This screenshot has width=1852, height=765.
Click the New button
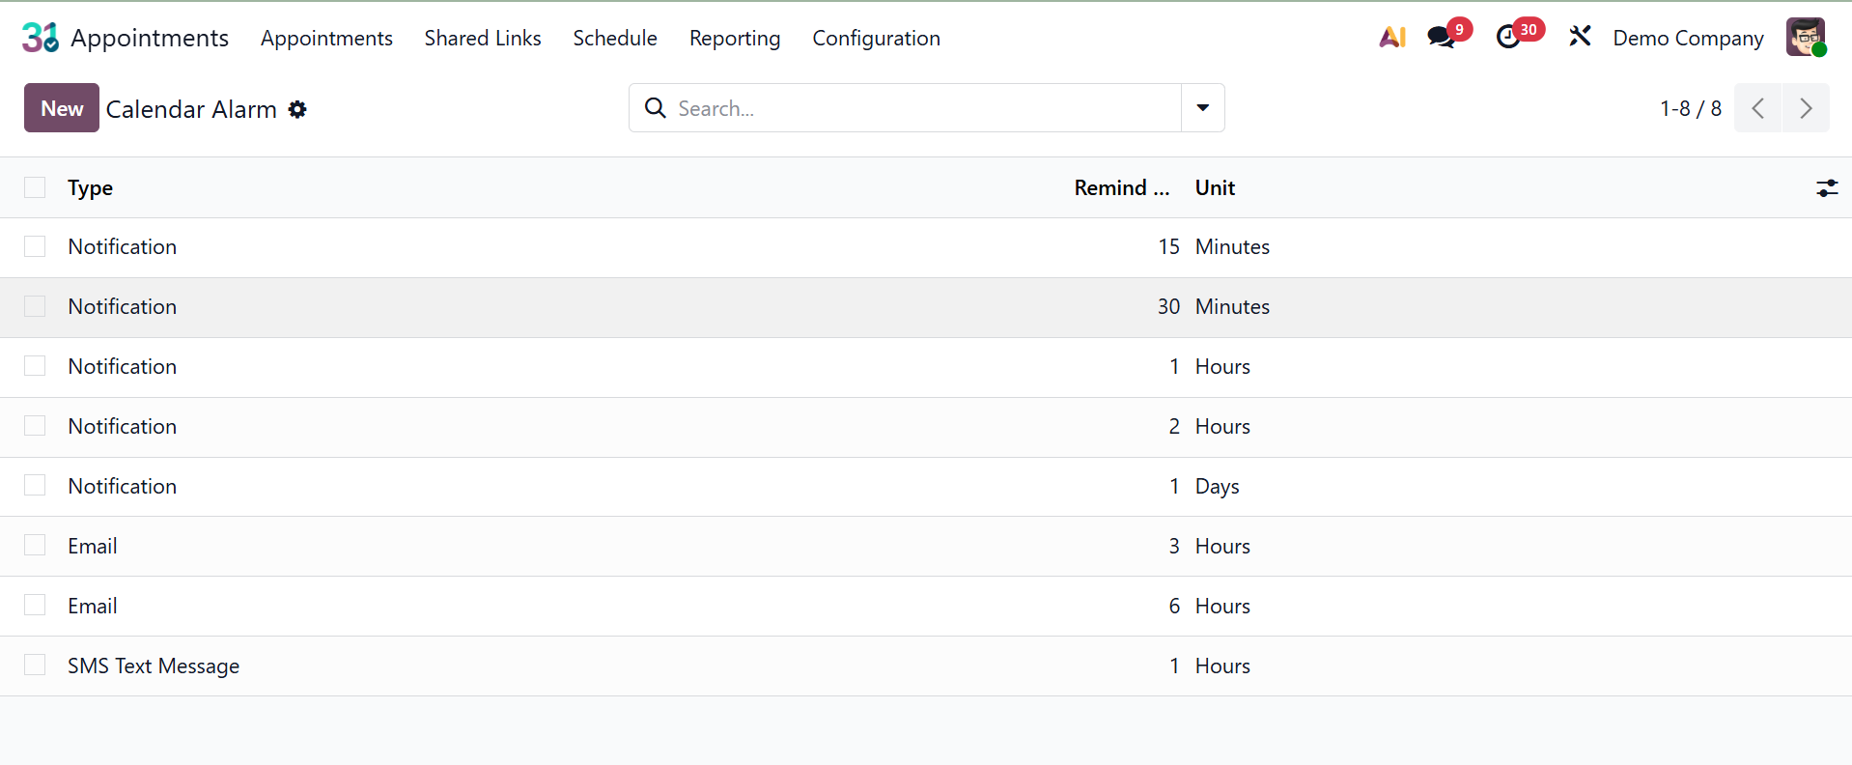(x=62, y=108)
